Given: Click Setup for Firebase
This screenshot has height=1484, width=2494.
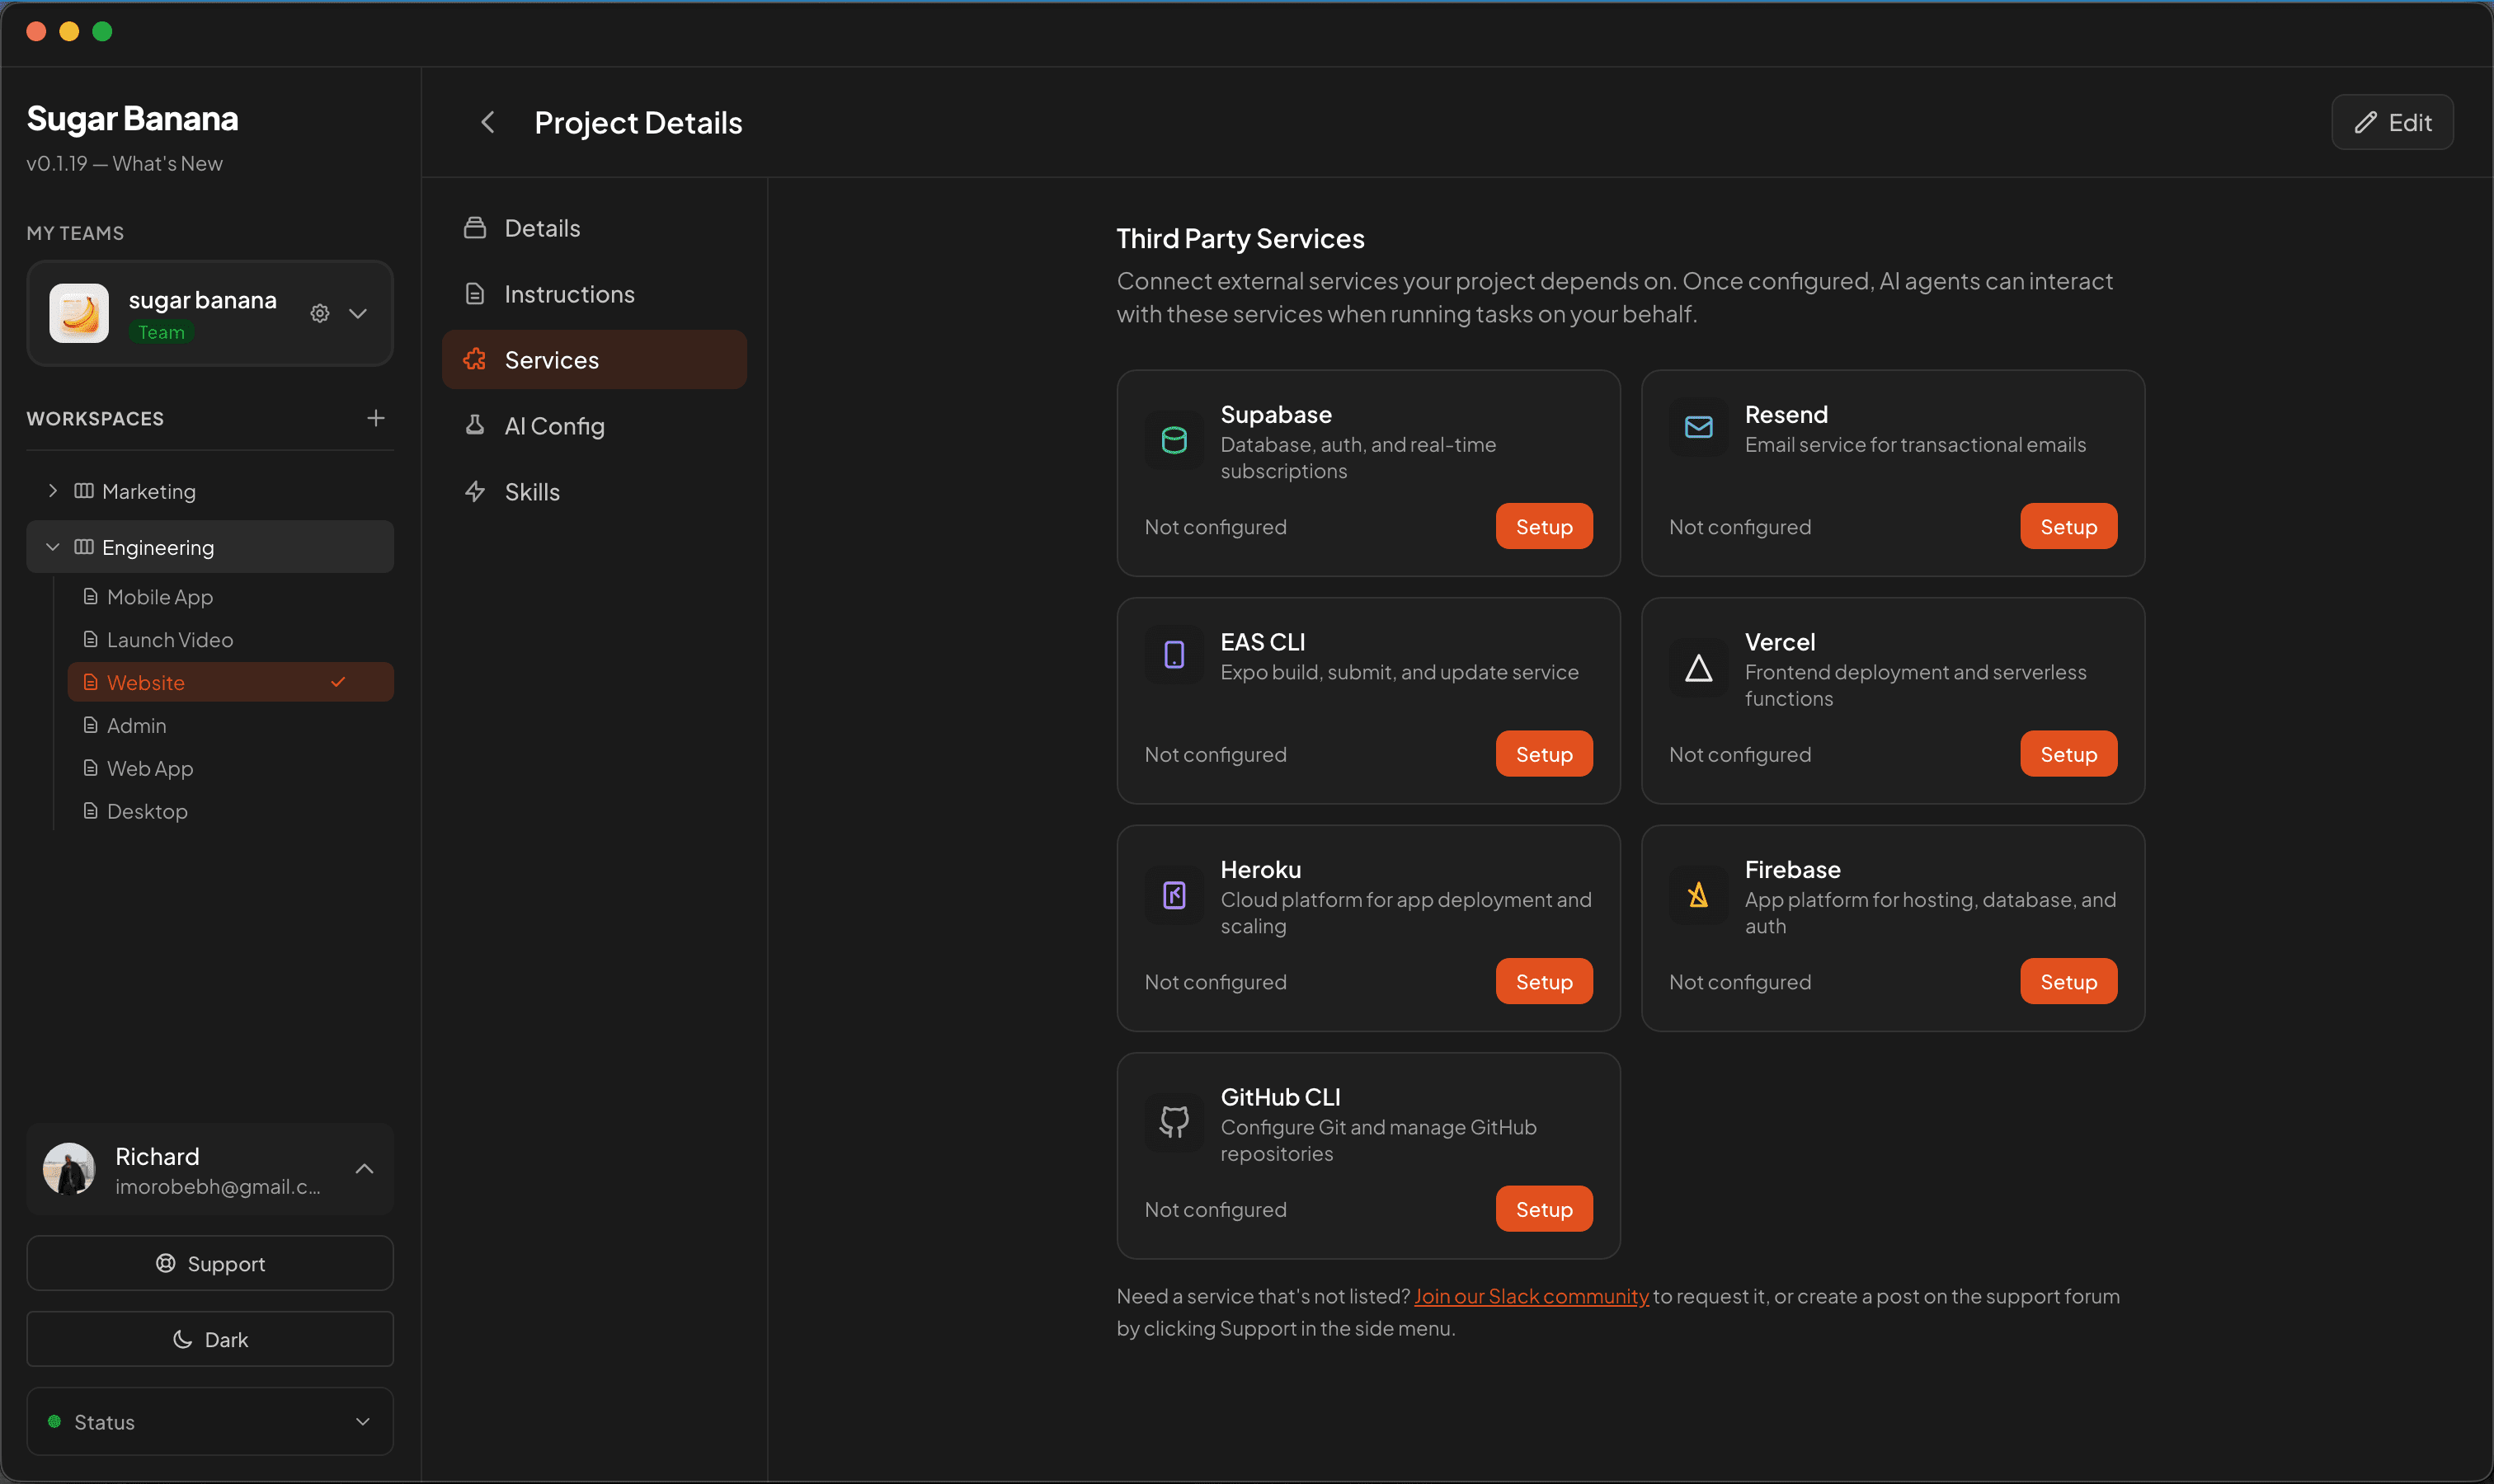Looking at the screenshot, I should coord(2068,981).
